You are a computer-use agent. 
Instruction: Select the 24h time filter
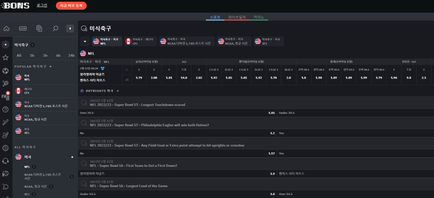pyautogui.click(x=71, y=55)
